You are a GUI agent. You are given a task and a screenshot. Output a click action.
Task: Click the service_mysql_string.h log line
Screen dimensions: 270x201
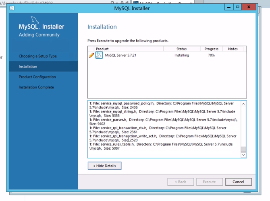pos(162,113)
